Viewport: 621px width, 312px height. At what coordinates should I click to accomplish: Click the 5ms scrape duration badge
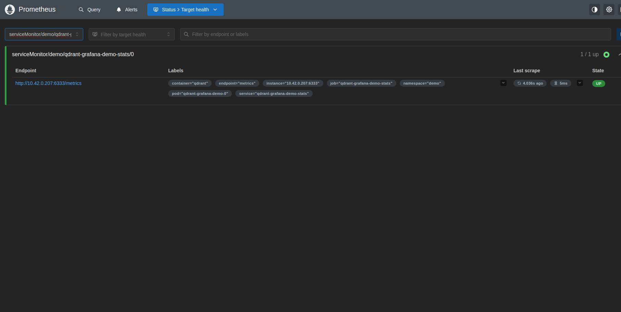pyautogui.click(x=561, y=83)
